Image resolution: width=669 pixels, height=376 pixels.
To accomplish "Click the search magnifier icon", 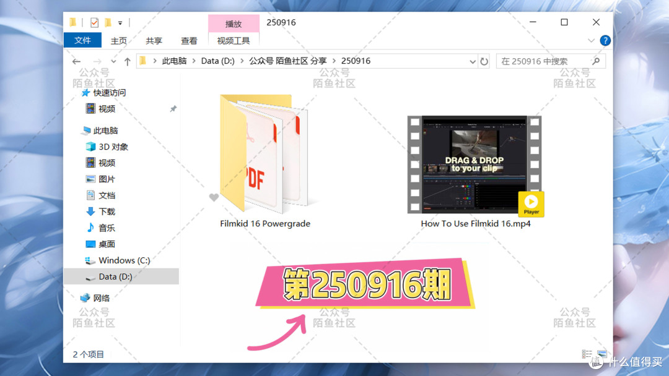I will (596, 61).
